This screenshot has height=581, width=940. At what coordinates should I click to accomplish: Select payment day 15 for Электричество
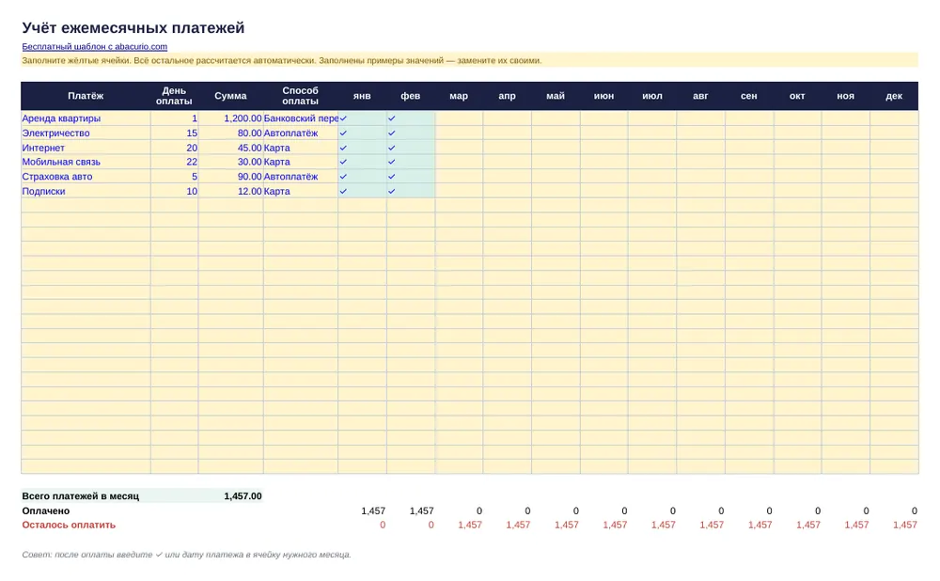click(x=174, y=133)
